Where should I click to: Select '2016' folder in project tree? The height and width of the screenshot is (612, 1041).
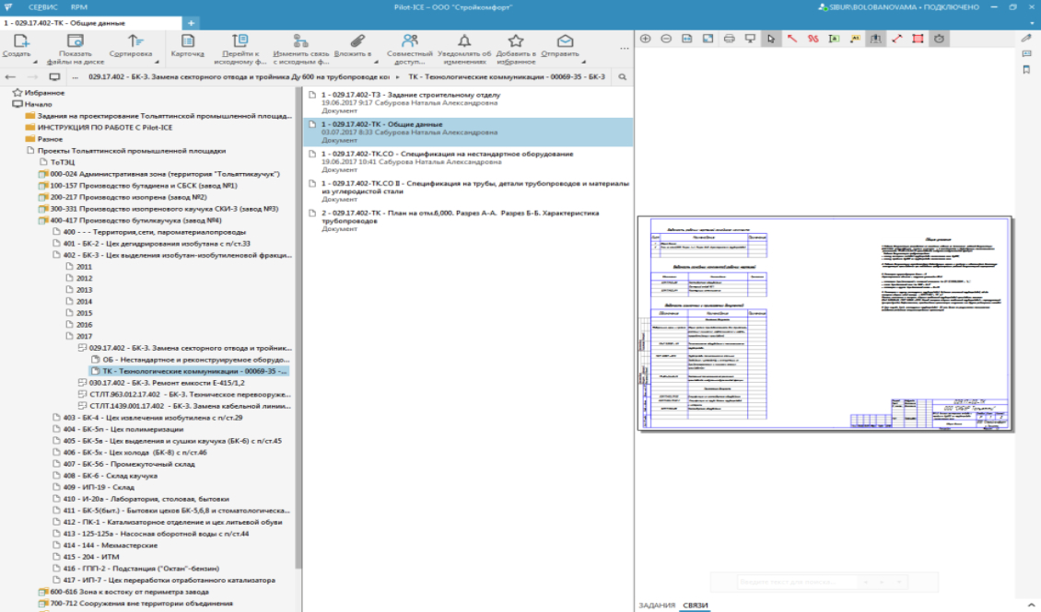click(85, 325)
